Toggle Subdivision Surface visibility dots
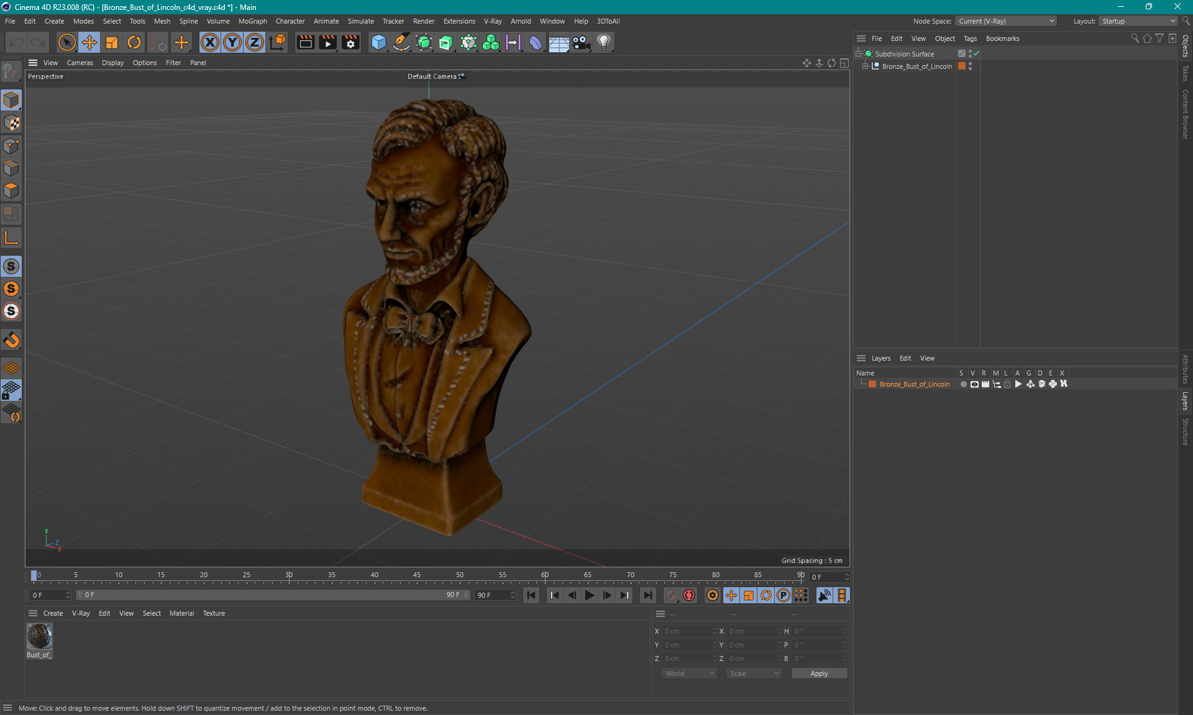The image size is (1193, 715). pos(970,54)
